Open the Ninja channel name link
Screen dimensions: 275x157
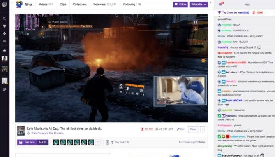pyautogui.click(x=28, y=5)
